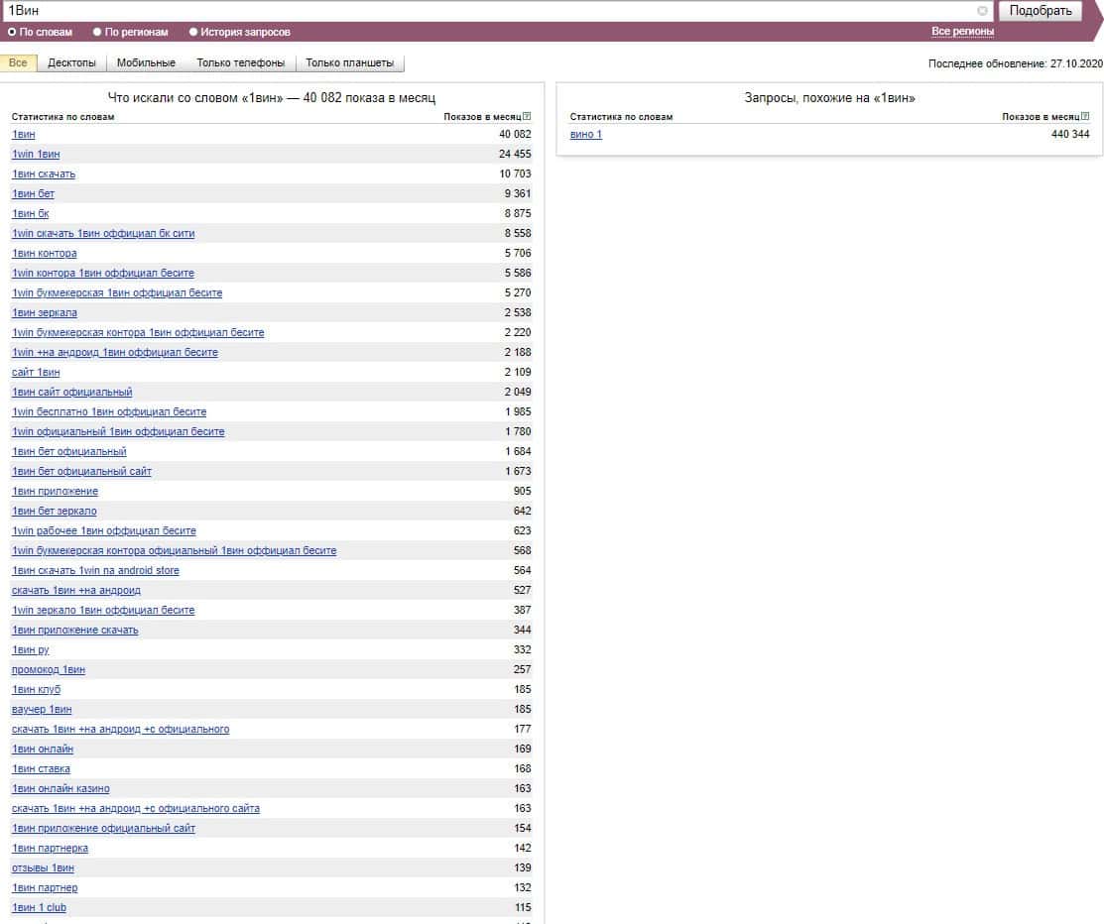Image resolution: width=1104 pixels, height=924 pixels.
Task: Click the '1вин зеркала' keyword link
Action: 45,313
